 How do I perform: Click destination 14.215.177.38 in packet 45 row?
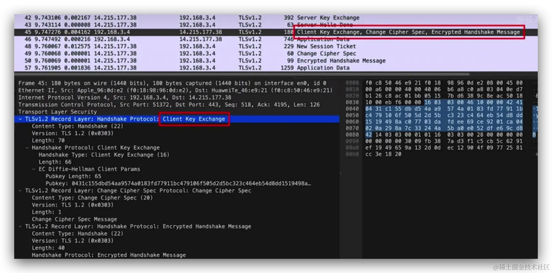click(x=200, y=32)
